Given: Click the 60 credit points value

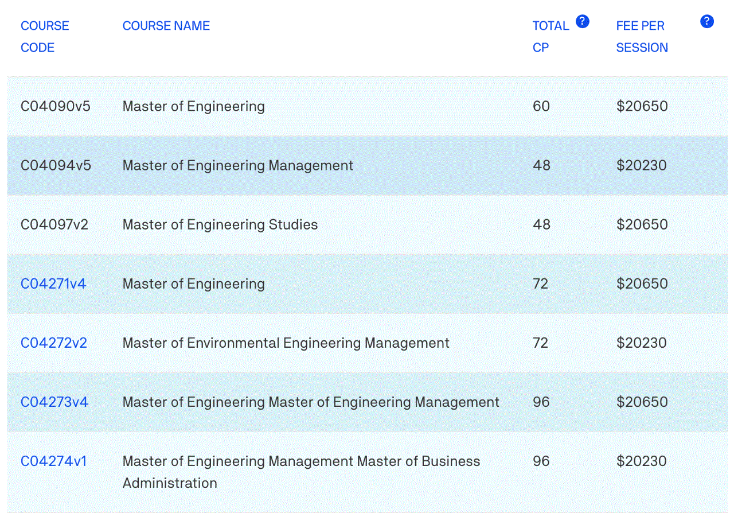Looking at the screenshot, I should pyautogui.click(x=541, y=106).
